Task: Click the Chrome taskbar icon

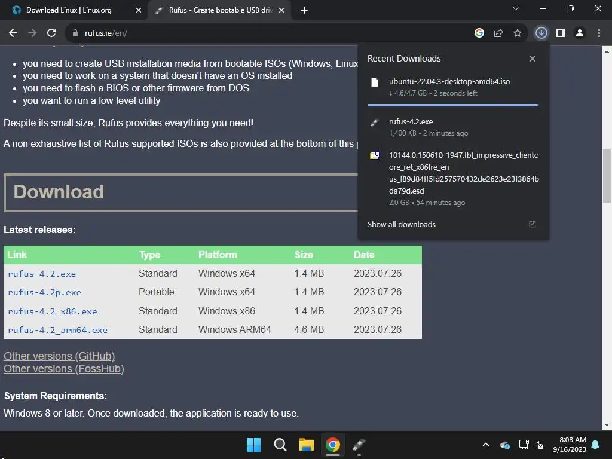Action: pyautogui.click(x=333, y=445)
